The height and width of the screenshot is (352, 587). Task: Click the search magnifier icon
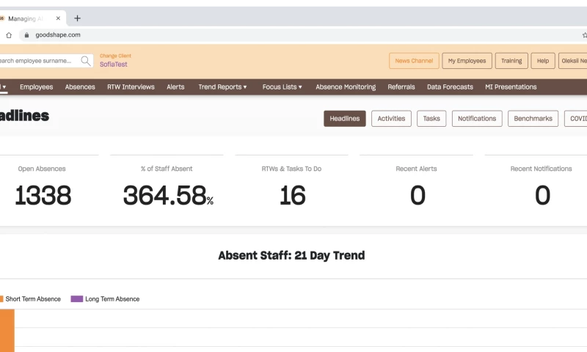click(86, 61)
